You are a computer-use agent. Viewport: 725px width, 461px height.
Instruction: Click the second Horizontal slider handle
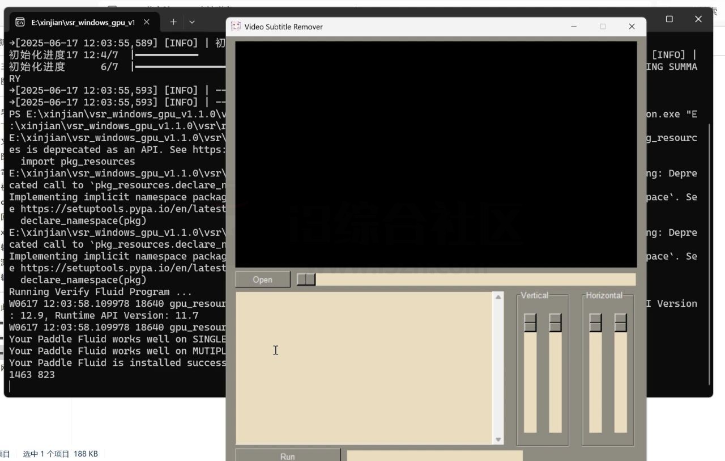pyautogui.click(x=621, y=322)
